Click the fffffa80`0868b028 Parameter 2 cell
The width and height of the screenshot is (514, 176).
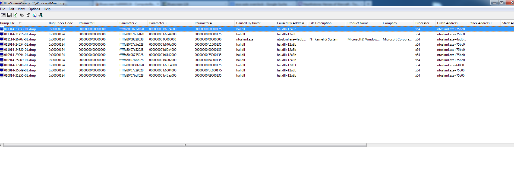[131, 65]
